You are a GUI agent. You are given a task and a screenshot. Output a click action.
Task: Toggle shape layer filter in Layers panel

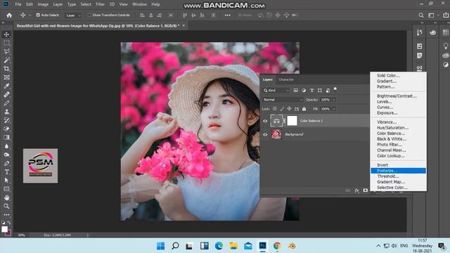(320, 91)
